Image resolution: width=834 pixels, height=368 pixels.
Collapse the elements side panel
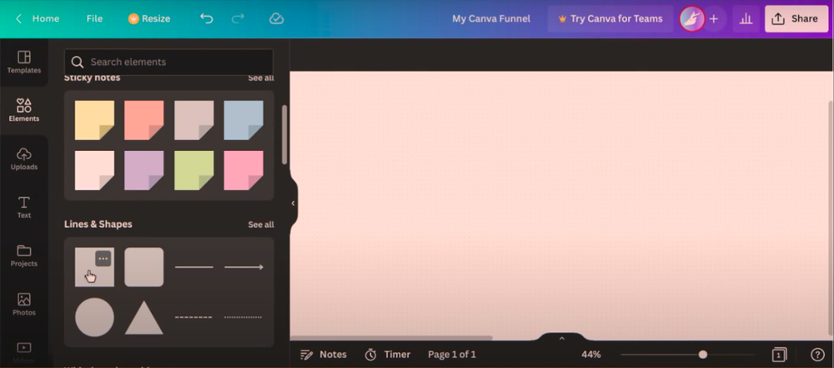coord(293,204)
